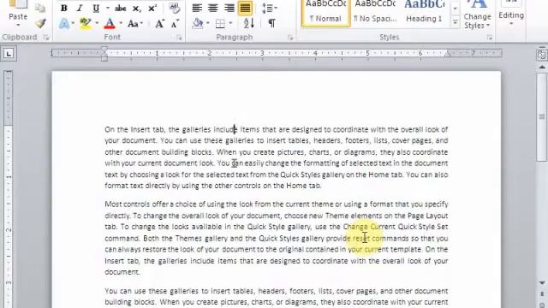Apply Text Effects glowing A icon

click(x=64, y=24)
